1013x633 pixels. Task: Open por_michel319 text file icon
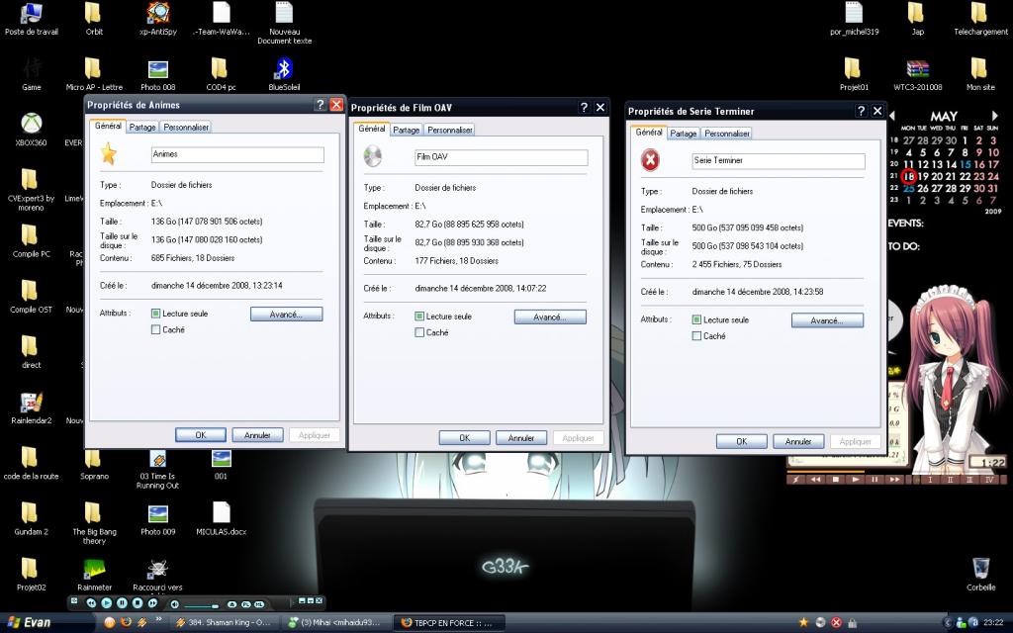click(x=854, y=20)
